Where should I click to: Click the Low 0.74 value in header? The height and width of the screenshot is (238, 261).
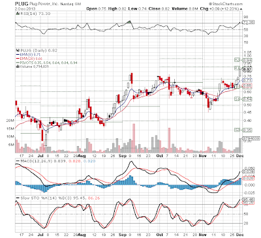click(x=137, y=8)
